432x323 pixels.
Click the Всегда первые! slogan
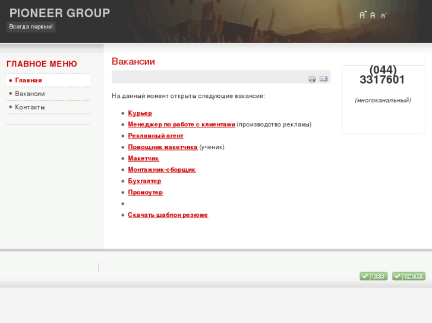(31, 27)
